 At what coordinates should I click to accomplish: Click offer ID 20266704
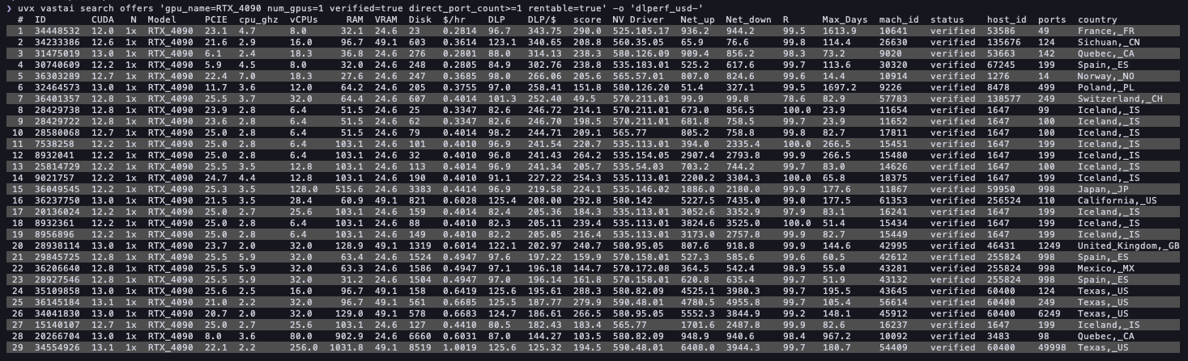pyautogui.click(x=57, y=336)
